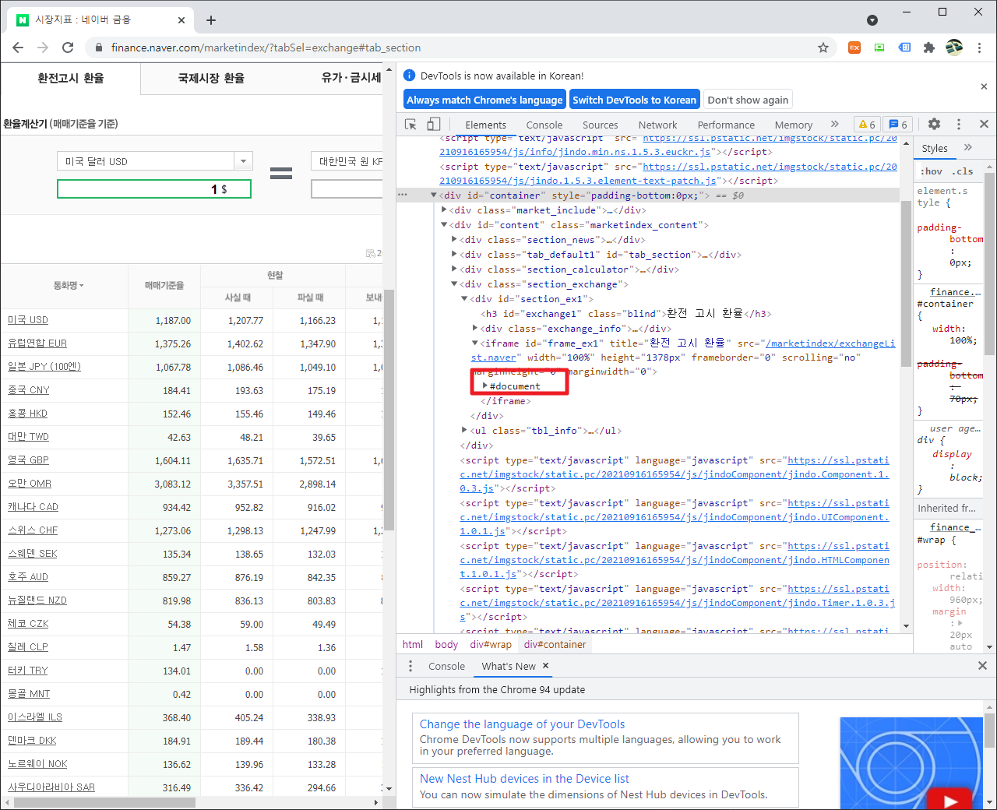997x810 pixels.
Task: Show more Styles pane tabs
Action: pyautogui.click(x=968, y=147)
